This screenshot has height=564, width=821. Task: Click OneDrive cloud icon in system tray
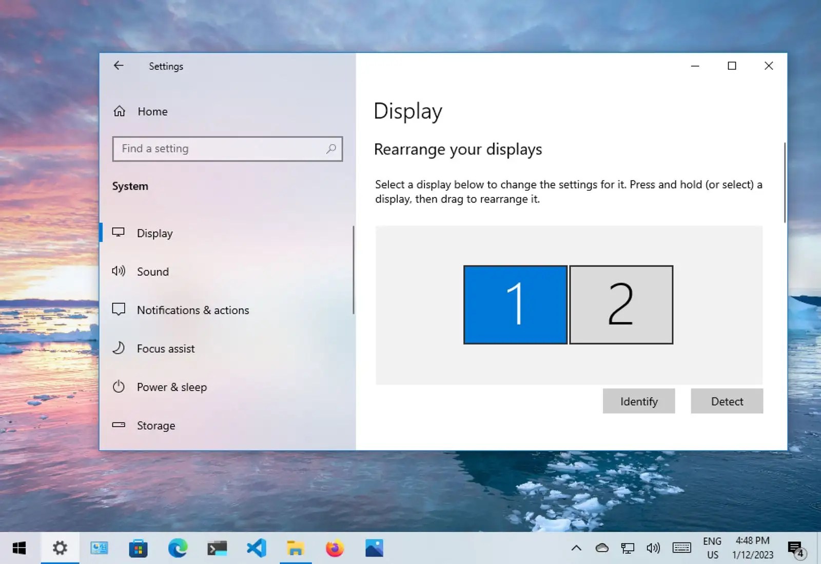pos(601,548)
